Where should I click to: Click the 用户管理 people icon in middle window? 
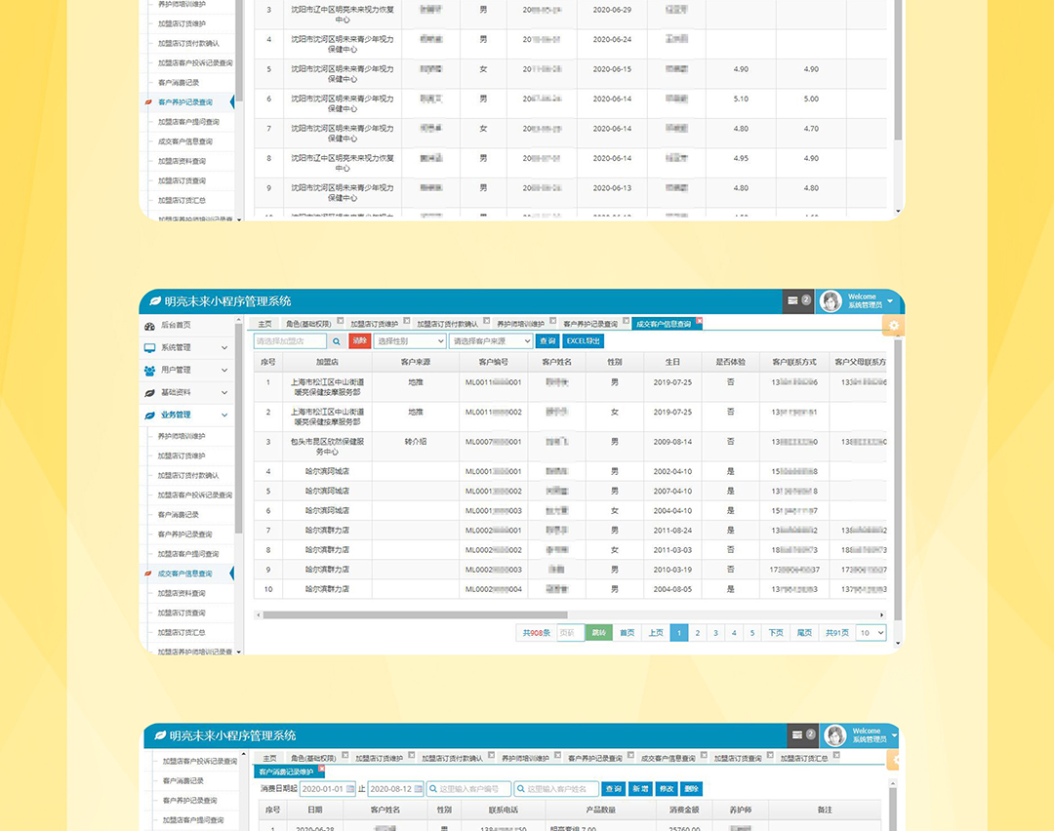pyautogui.click(x=149, y=371)
